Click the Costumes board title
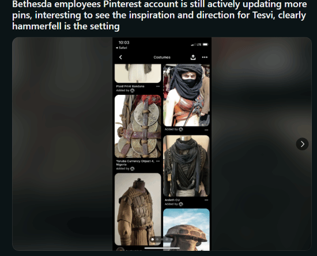The height and width of the screenshot is (256, 317). 162,58
